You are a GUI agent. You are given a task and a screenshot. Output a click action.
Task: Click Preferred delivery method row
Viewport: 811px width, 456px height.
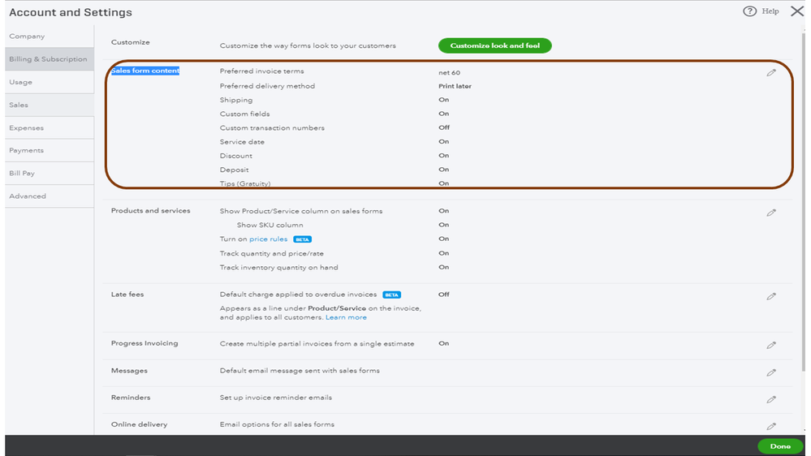[267, 86]
